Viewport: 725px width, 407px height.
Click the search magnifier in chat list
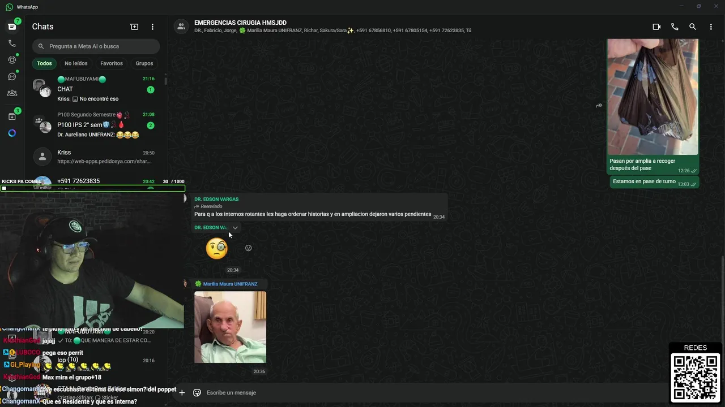41,46
